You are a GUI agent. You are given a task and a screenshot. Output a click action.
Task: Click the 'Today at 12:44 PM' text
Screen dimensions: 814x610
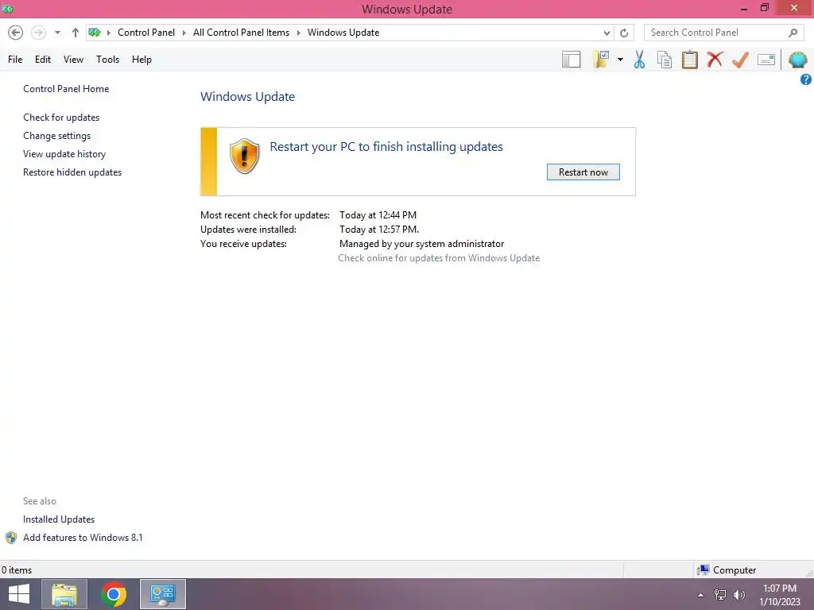[x=378, y=214]
